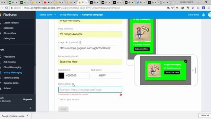Open the Google-Firebase webp download item

pyautogui.click(x=13, y=116)
